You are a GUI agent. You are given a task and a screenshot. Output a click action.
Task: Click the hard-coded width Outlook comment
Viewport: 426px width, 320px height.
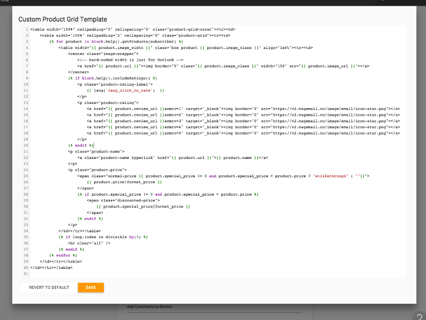[x=130, y=60]
